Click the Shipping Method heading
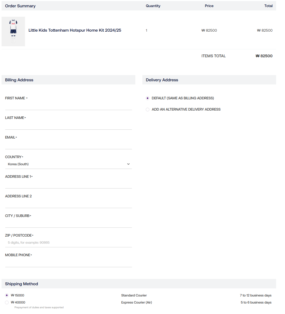The height and width of the screenshot is (314, 285). click(x=22, y=284)
